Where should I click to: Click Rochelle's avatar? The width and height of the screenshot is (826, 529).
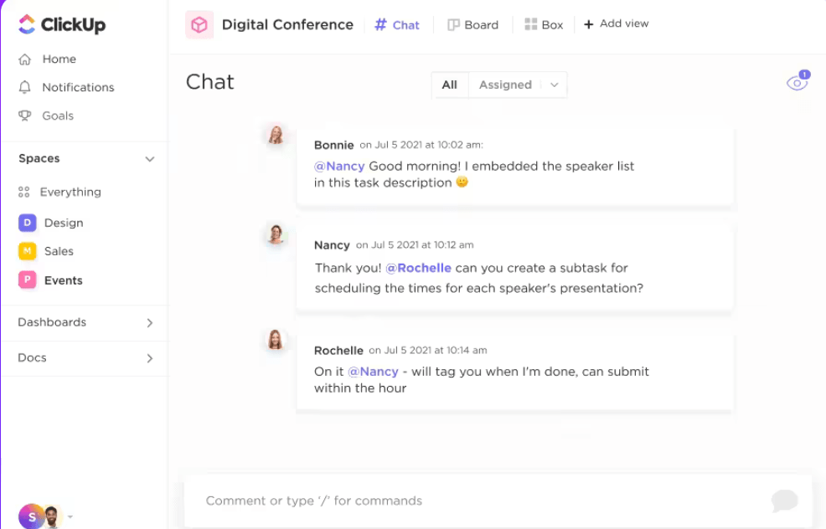(276, 340)
